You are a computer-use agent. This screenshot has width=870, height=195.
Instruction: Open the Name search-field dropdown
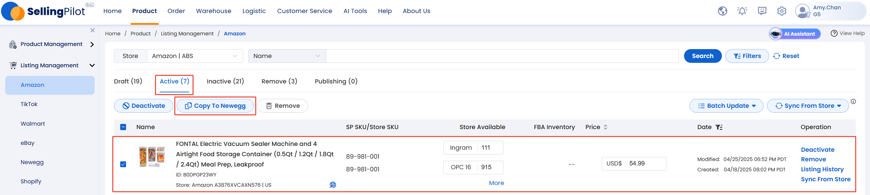pos(287,56)
